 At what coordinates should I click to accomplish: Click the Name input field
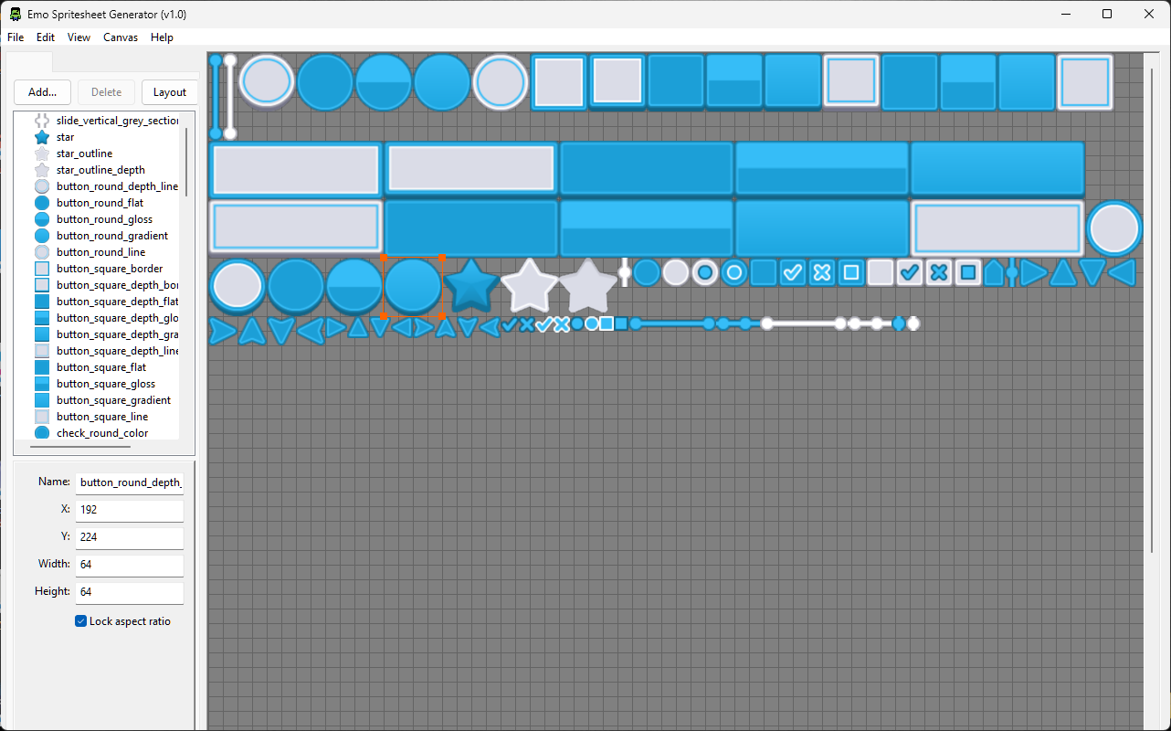130,482
